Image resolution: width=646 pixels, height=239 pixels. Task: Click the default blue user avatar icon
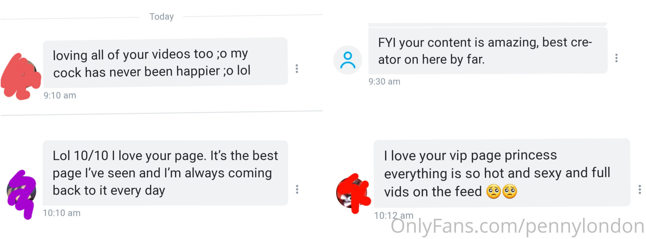click(348, 60)
